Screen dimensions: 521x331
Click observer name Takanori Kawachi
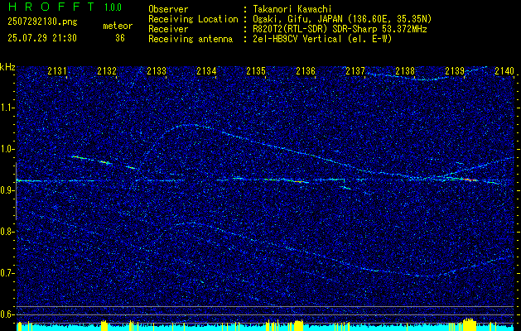(x=292, y=9)
